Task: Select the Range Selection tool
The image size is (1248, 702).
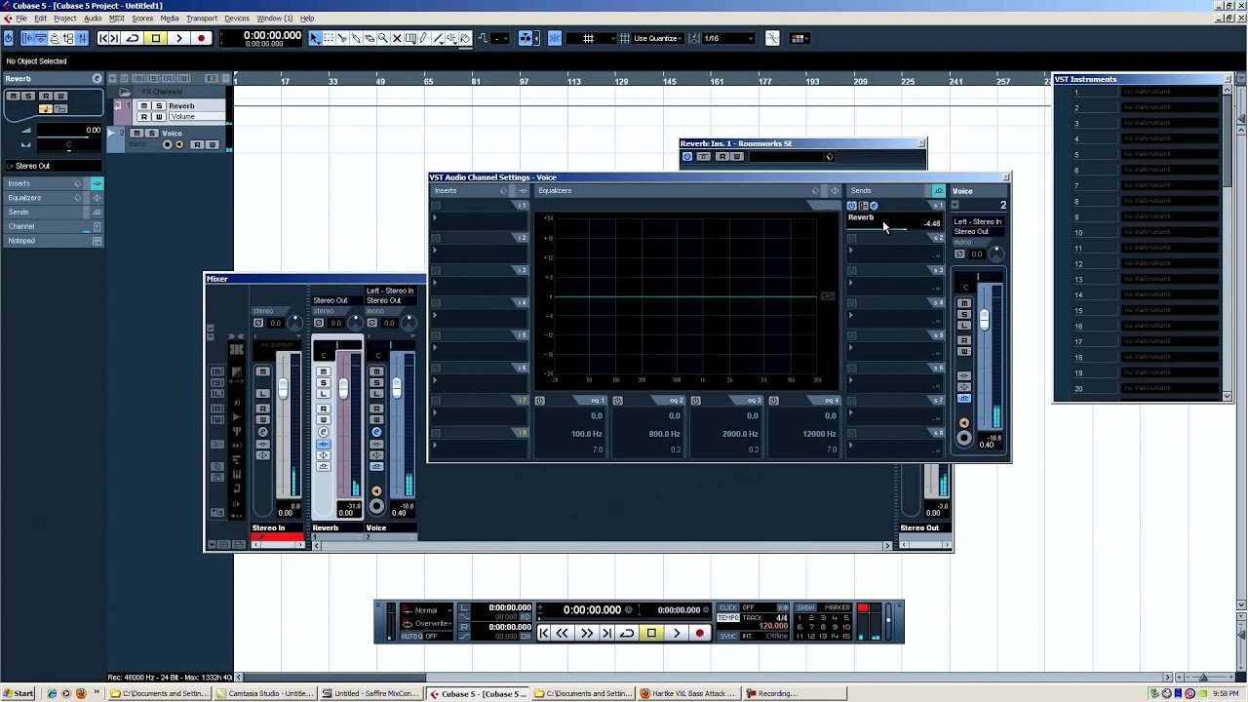Action: click(329, 38)
